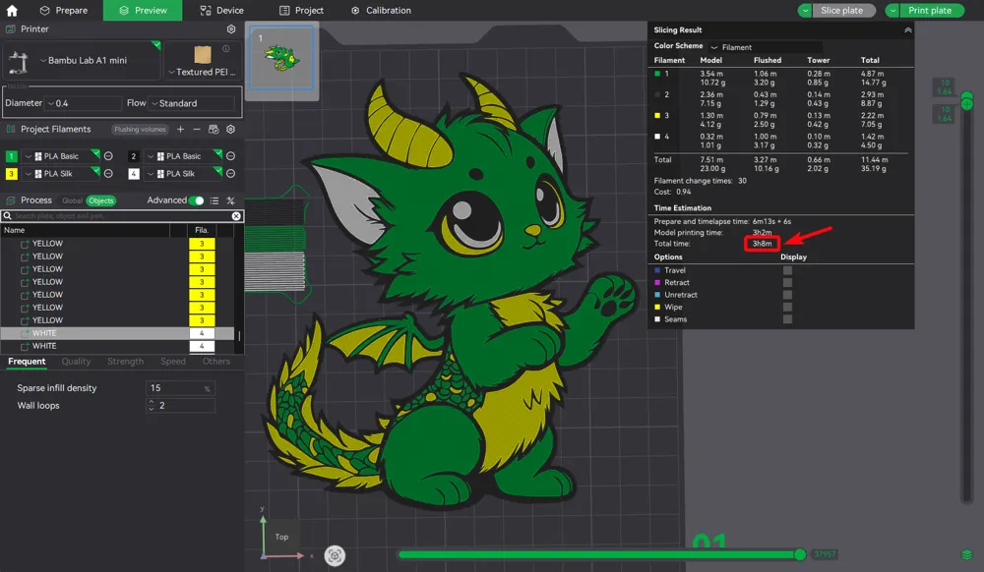
Task: Switch to the Prepare tab
Action: (x=63, y=11)
